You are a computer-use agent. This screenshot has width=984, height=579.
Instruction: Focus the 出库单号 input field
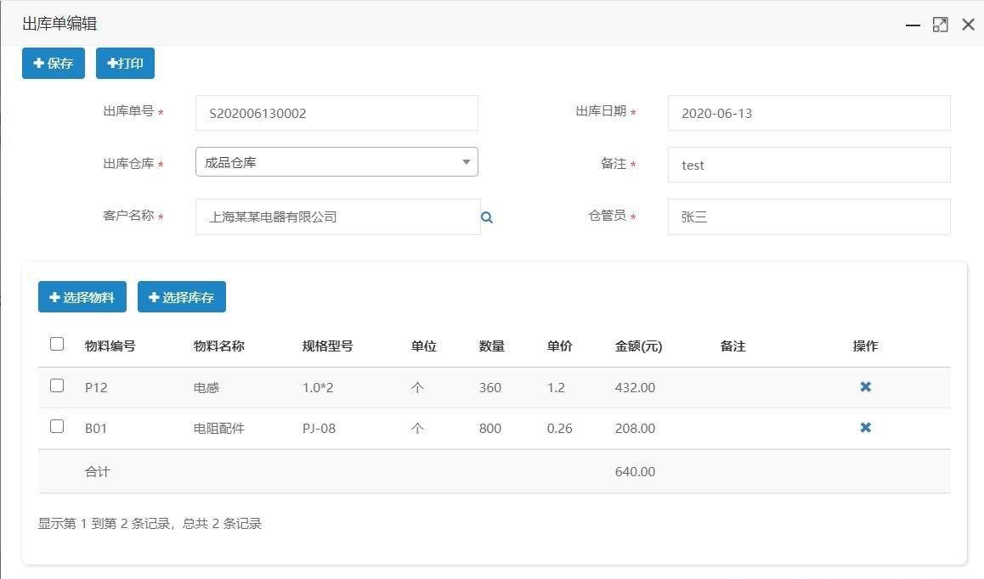(336, 113)
